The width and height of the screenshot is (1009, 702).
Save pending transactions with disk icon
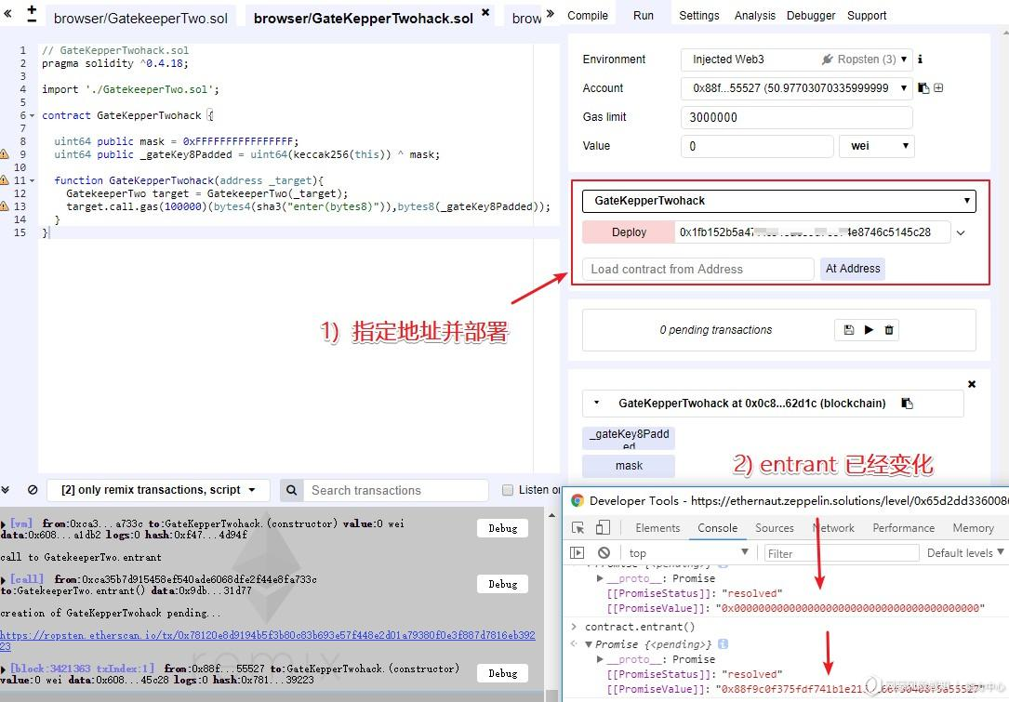(849, 329)
